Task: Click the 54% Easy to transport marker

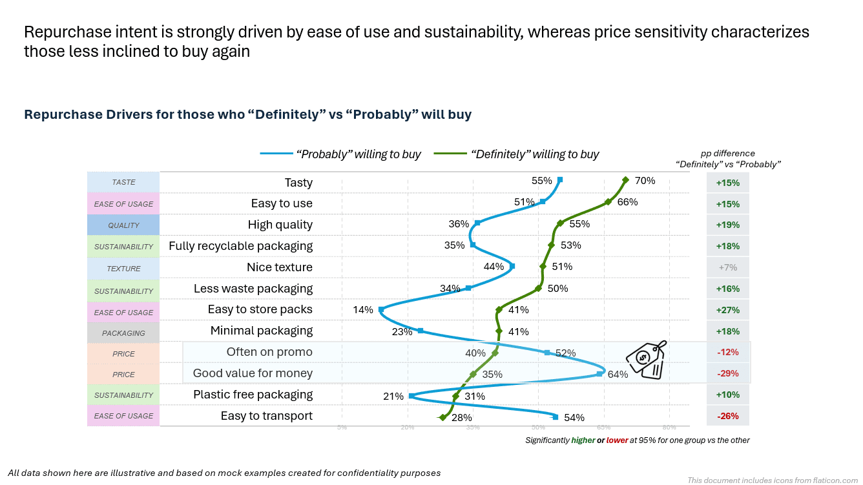Action: click(x=556, y=417)
